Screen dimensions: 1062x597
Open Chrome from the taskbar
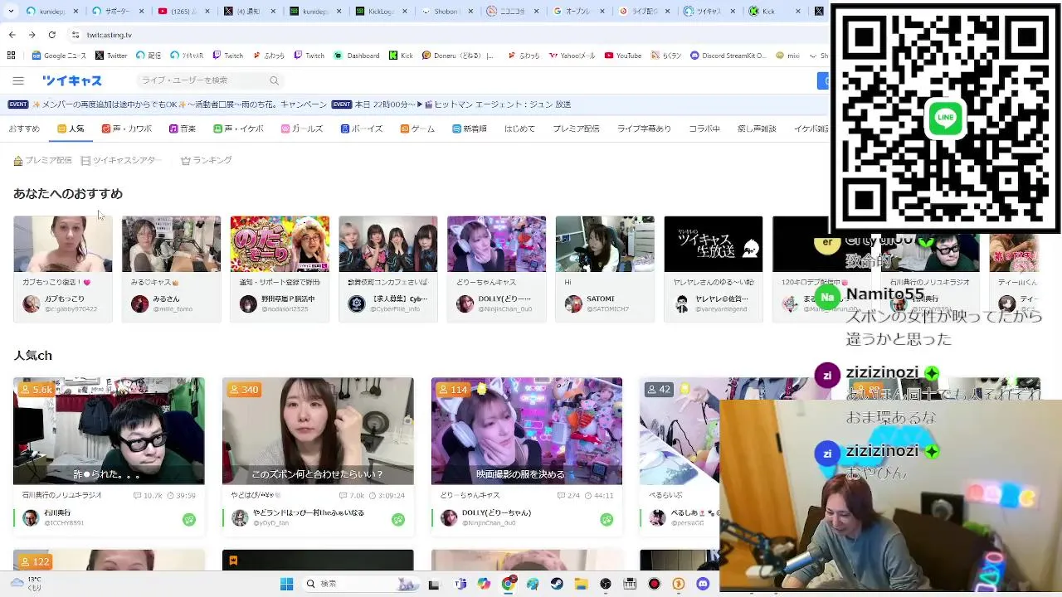509,584
